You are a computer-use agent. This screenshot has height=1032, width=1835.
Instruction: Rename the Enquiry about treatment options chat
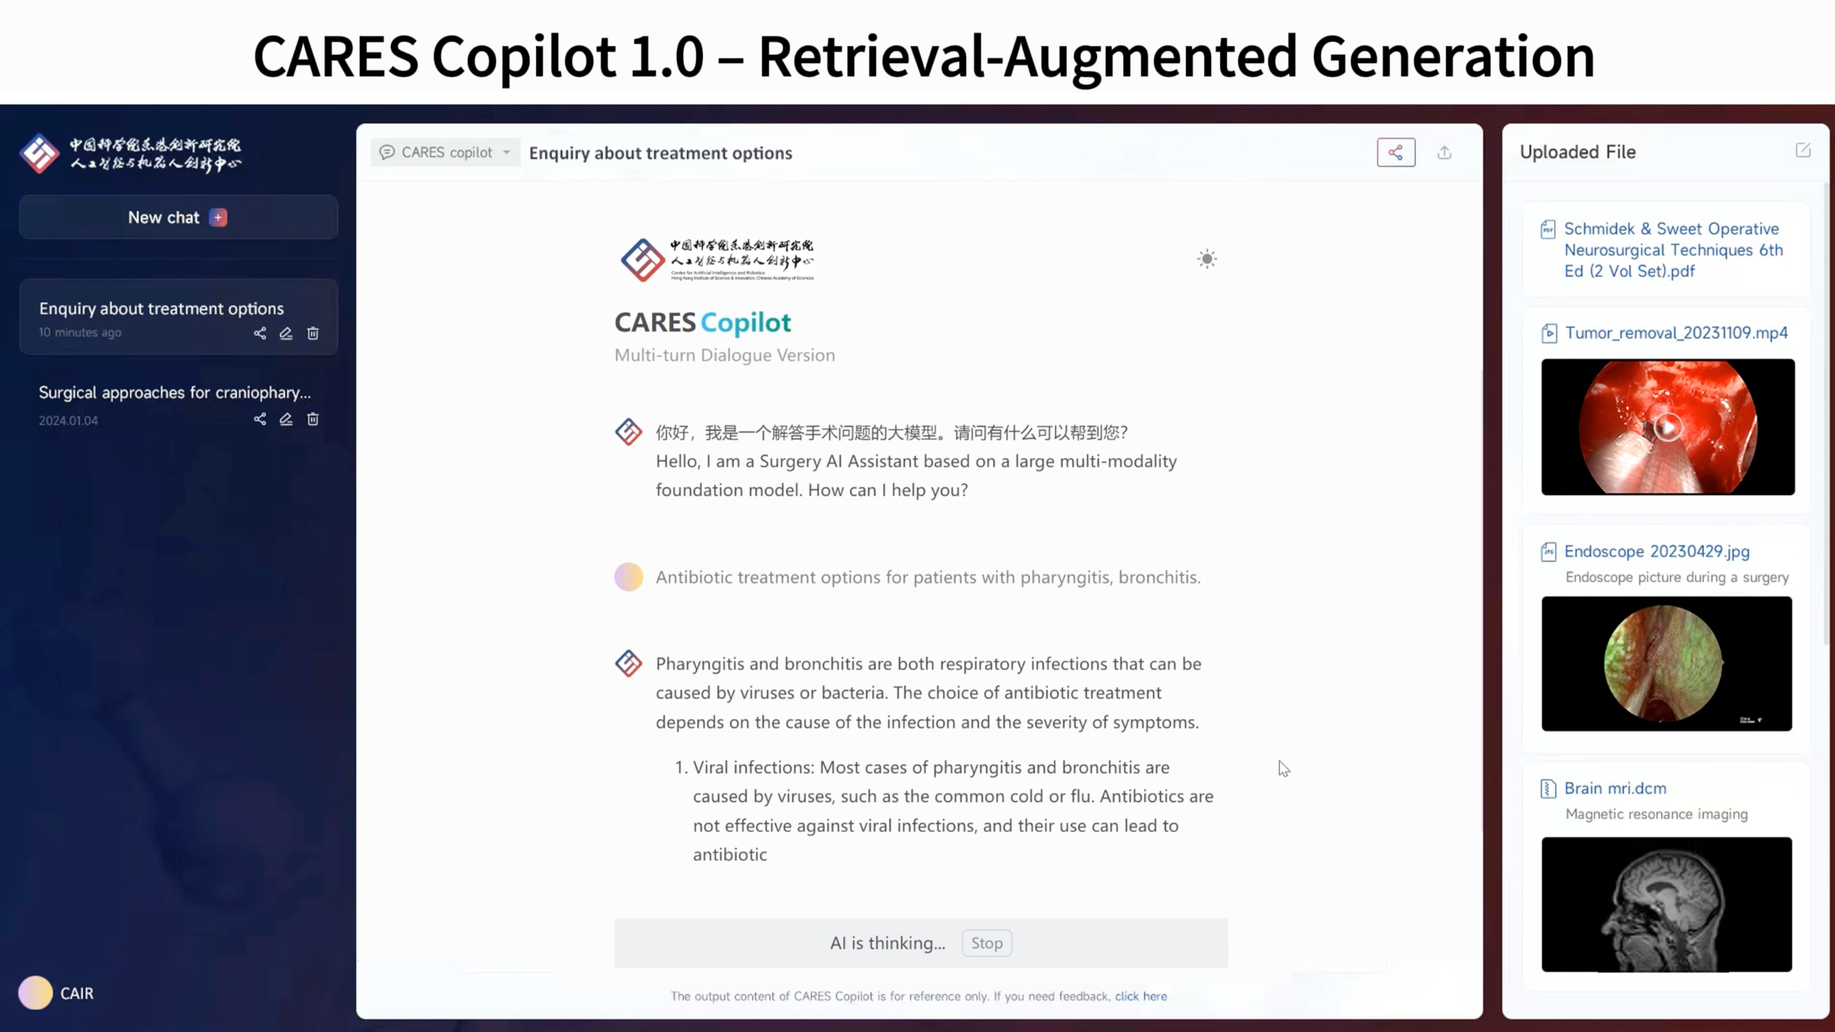[287, 334]
